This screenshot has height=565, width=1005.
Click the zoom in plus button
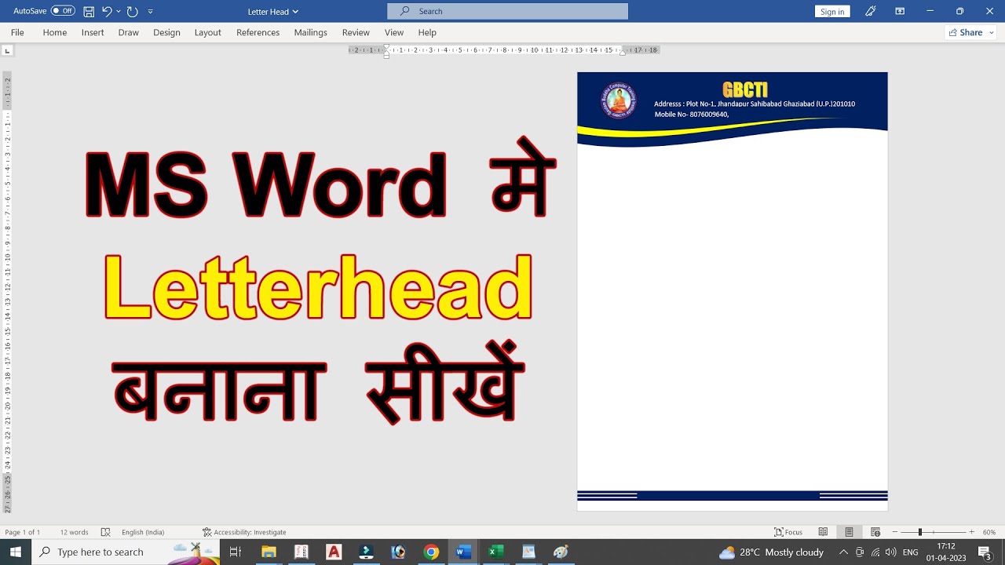[x=971, y=532]
